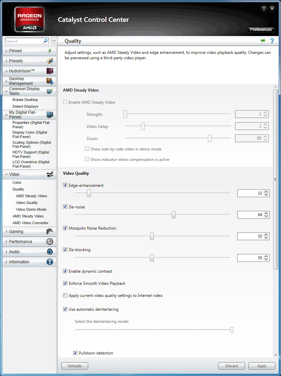Open Scaling Options (Digital Flat-Panel)
This screenshot has width=281, height=376.
(32, 144)
